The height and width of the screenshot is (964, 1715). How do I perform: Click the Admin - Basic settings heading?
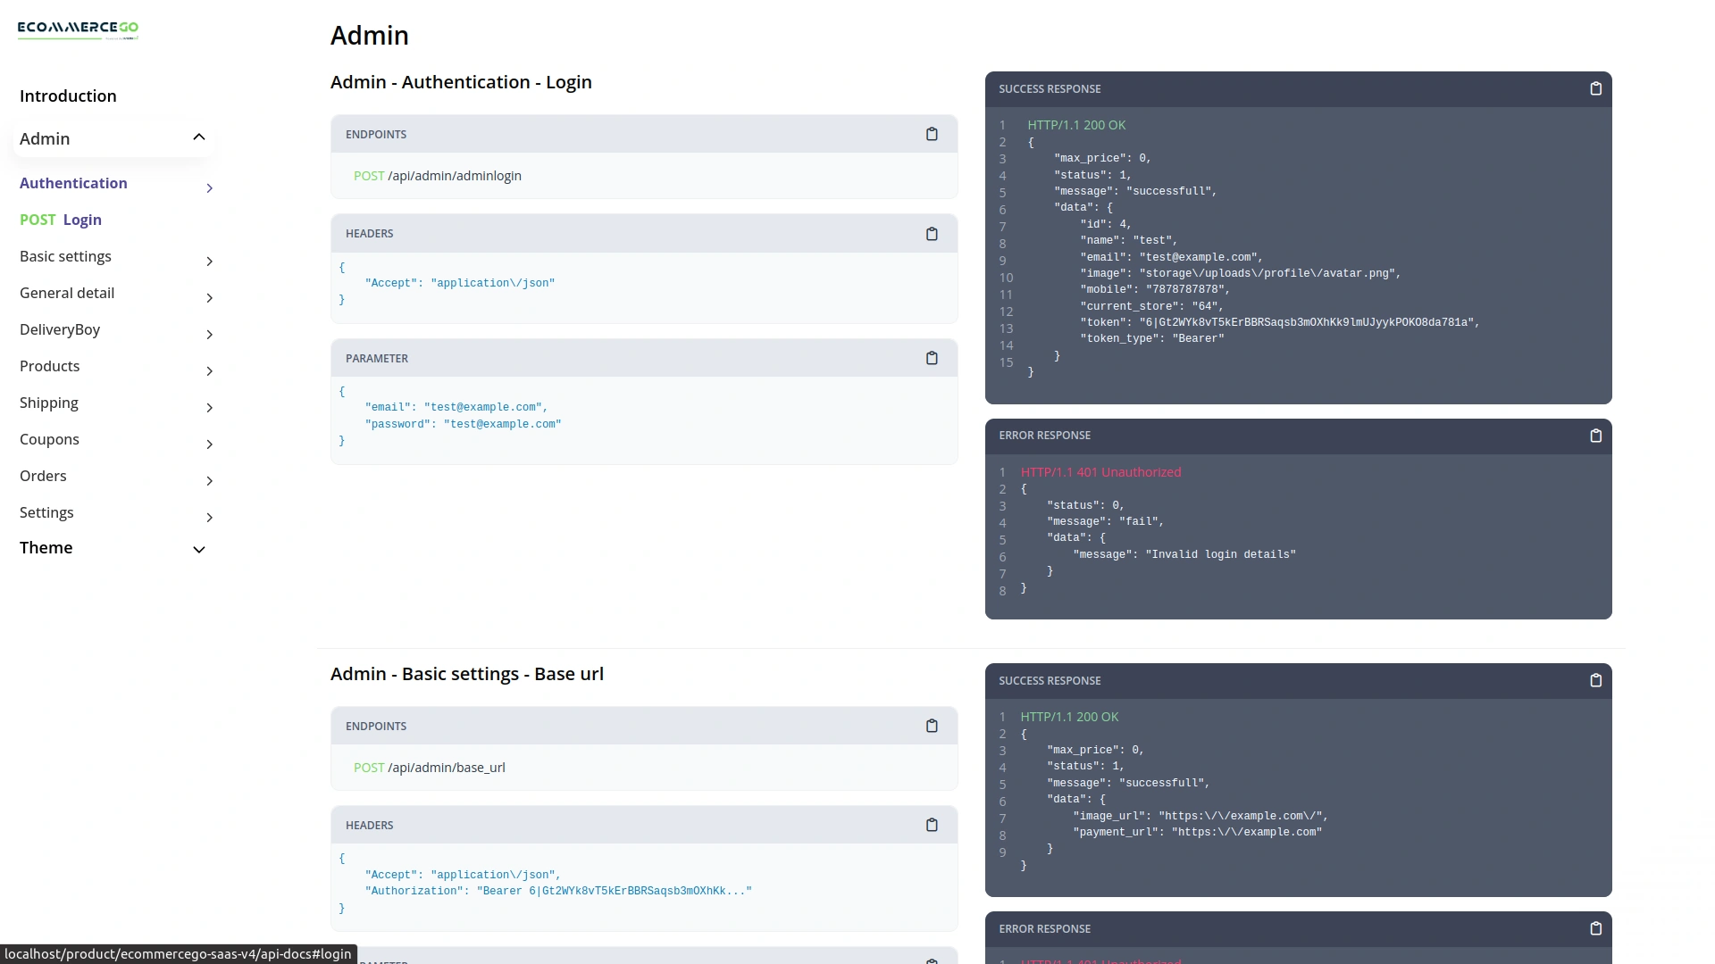pyautogui.click(x=467, y=674)
